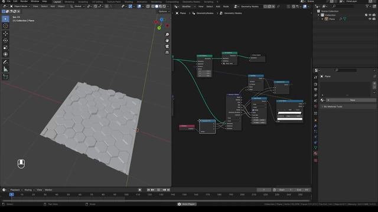Click the Blender logo icon

point(3,1)
